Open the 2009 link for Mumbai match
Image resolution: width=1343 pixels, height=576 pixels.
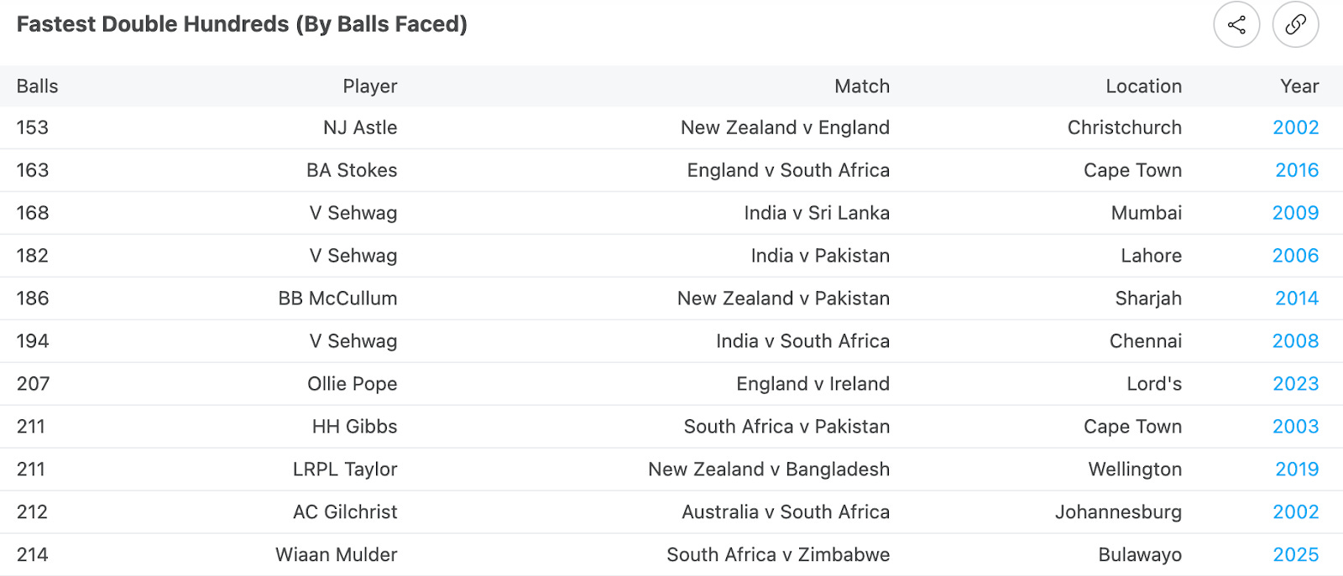[1296, 213]
